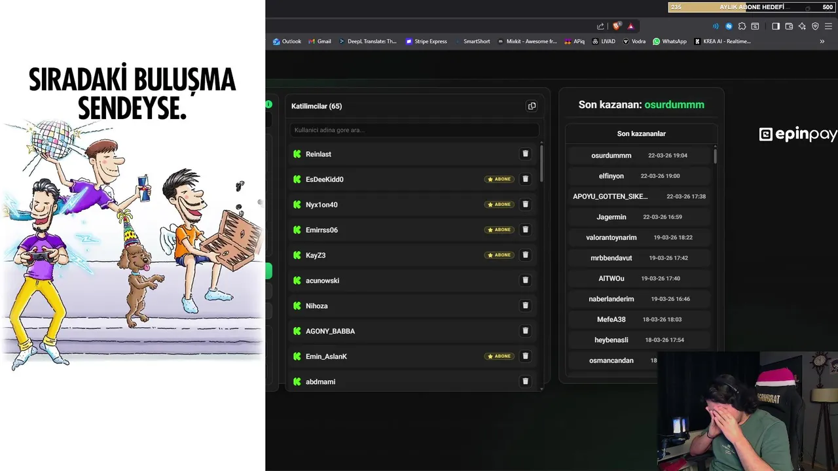The image size is (838, 471).
Task: Open the SmartShort bookmark
Action: (x=472, y=41)
